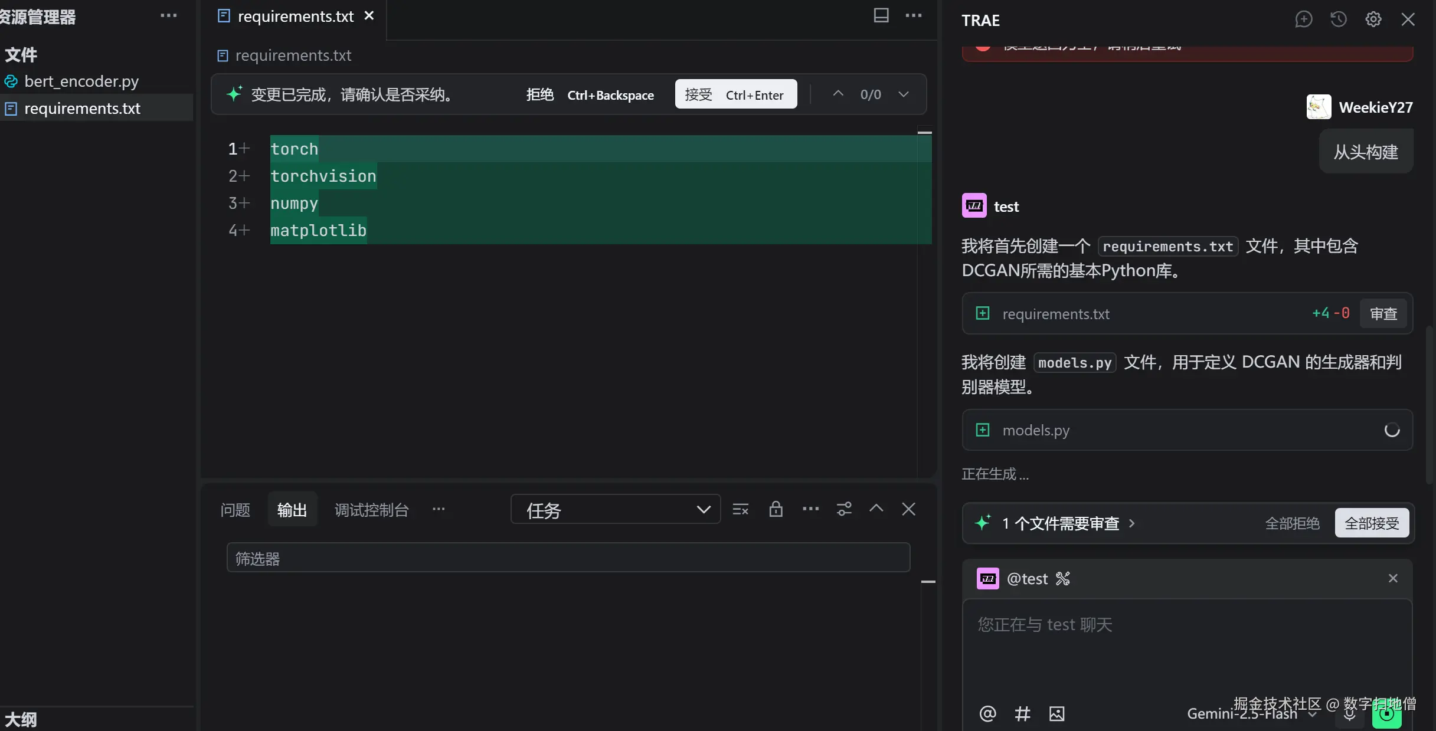Image resolution: width=1436 pixels, height=731 pixels.
Task: Open bert_encoder.py in the file explorer
Action: coord(81,81)
